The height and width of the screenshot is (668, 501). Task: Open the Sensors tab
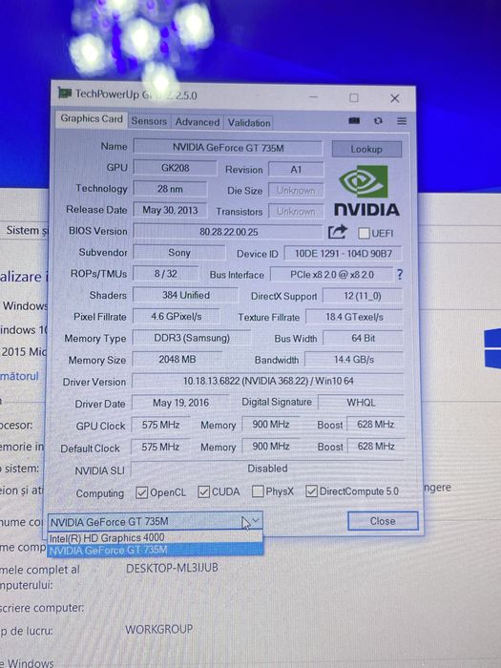[149, 121]
